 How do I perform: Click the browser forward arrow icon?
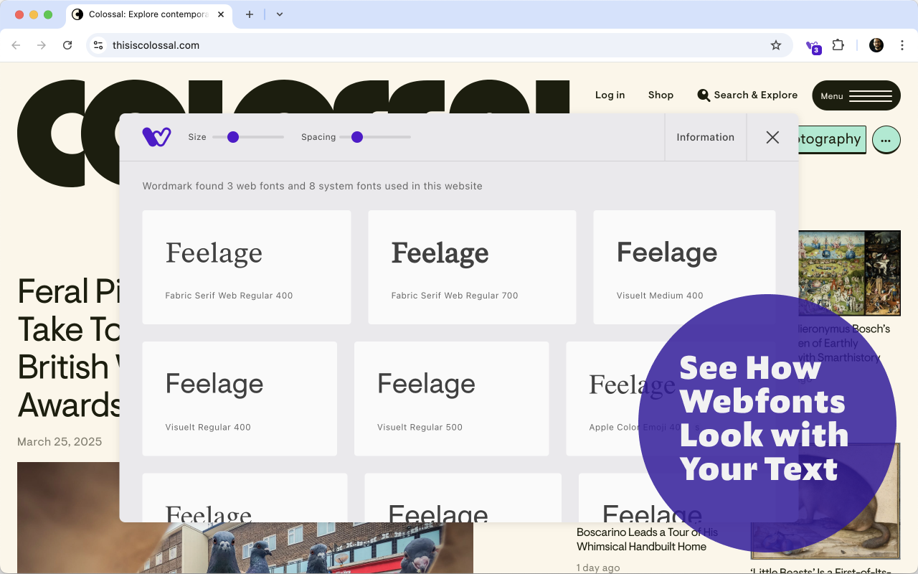tap(42, 44)
